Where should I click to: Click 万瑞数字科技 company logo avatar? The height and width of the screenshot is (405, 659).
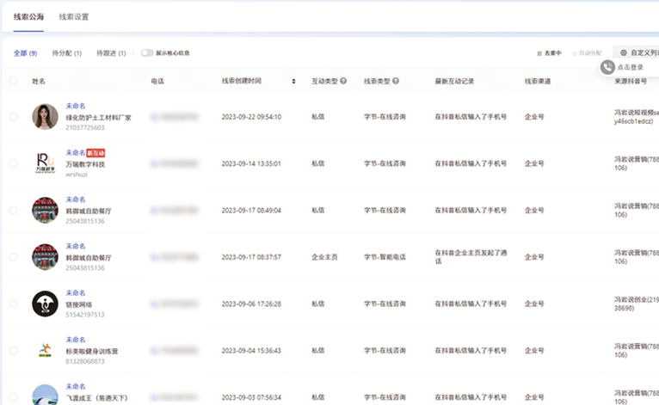(x=45, y=163)
